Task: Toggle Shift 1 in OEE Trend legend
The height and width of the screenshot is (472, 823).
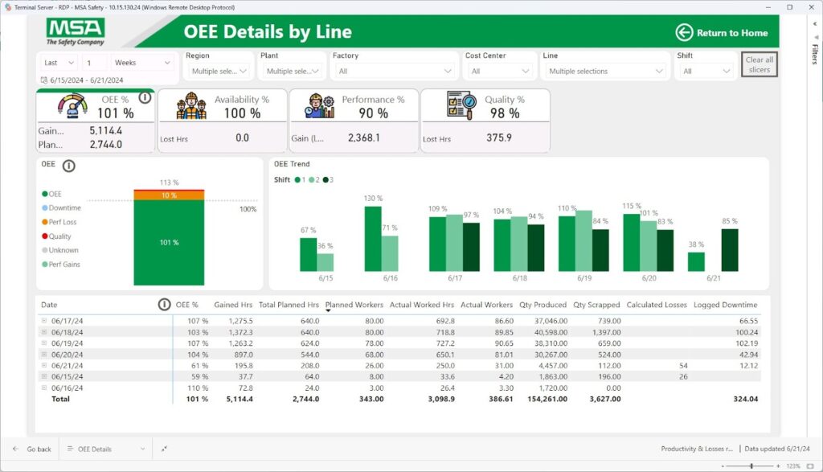Action: [x=299, y=180]
